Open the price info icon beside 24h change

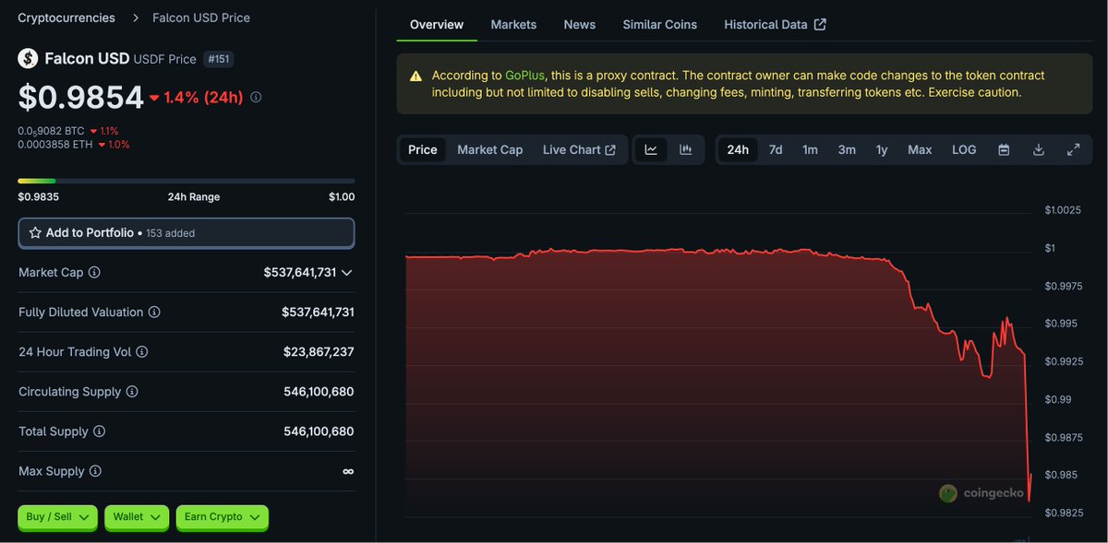(256, 97)
